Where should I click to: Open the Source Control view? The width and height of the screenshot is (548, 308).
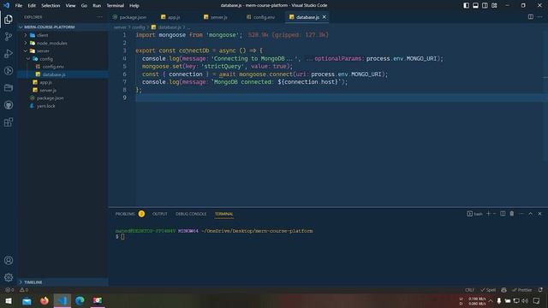click(x=9, y=36)
